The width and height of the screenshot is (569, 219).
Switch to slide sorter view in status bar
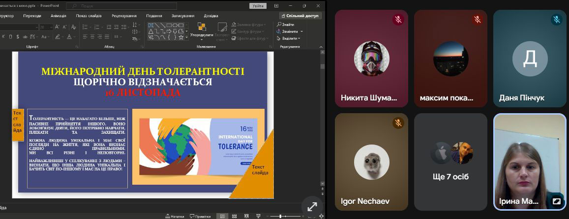234,216
